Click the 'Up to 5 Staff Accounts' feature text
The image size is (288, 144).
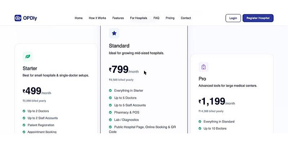pyautogui.click(x=130, y=105)
